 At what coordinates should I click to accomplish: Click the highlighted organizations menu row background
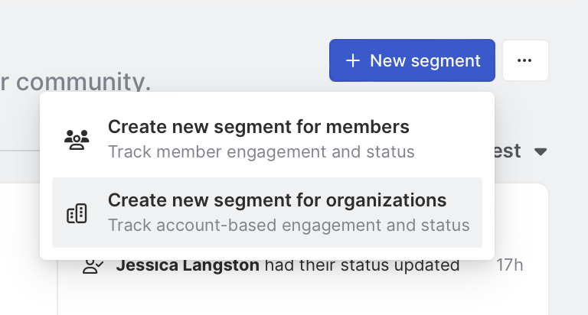(x=476, y=213)
